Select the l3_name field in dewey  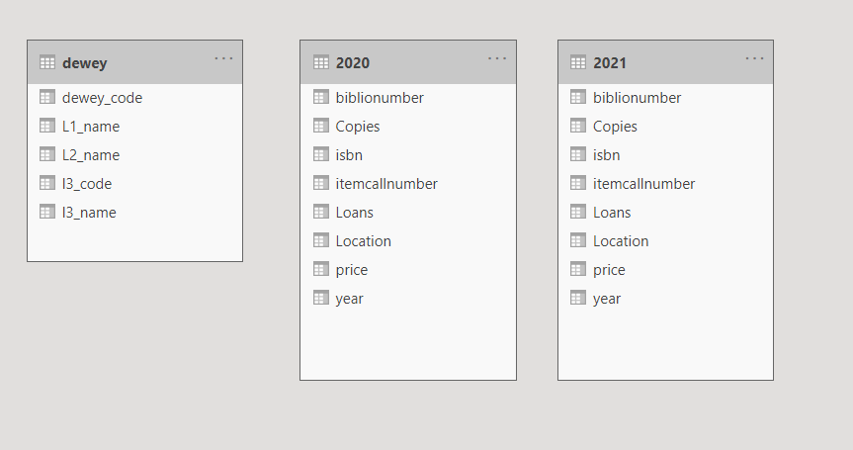89,213
